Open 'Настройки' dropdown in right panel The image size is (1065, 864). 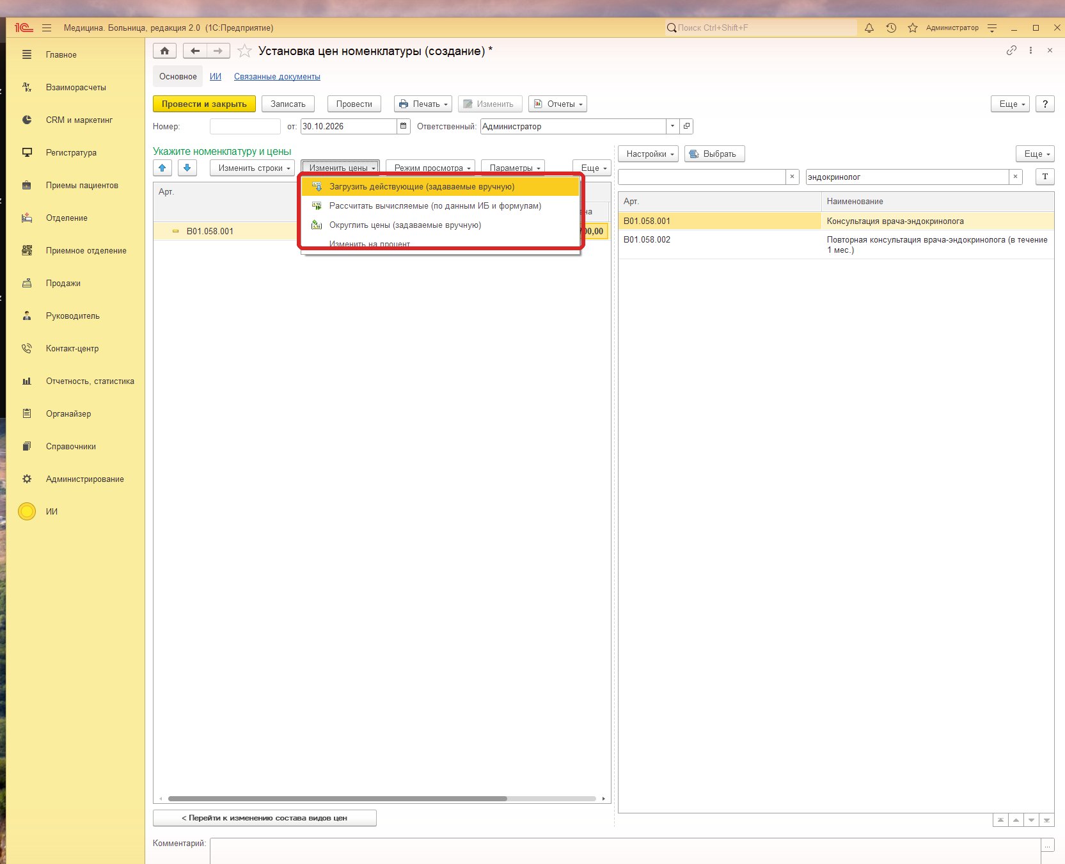(x=648, y=154)
